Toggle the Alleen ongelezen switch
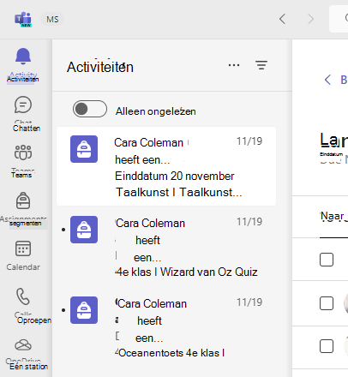 coord(90,109)
